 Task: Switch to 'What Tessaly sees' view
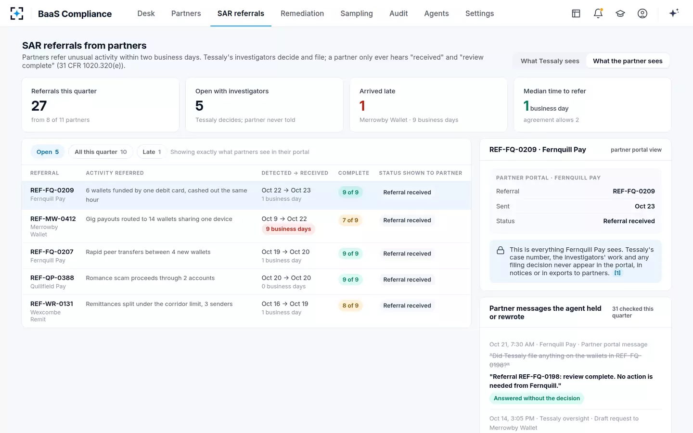point(550,61)
